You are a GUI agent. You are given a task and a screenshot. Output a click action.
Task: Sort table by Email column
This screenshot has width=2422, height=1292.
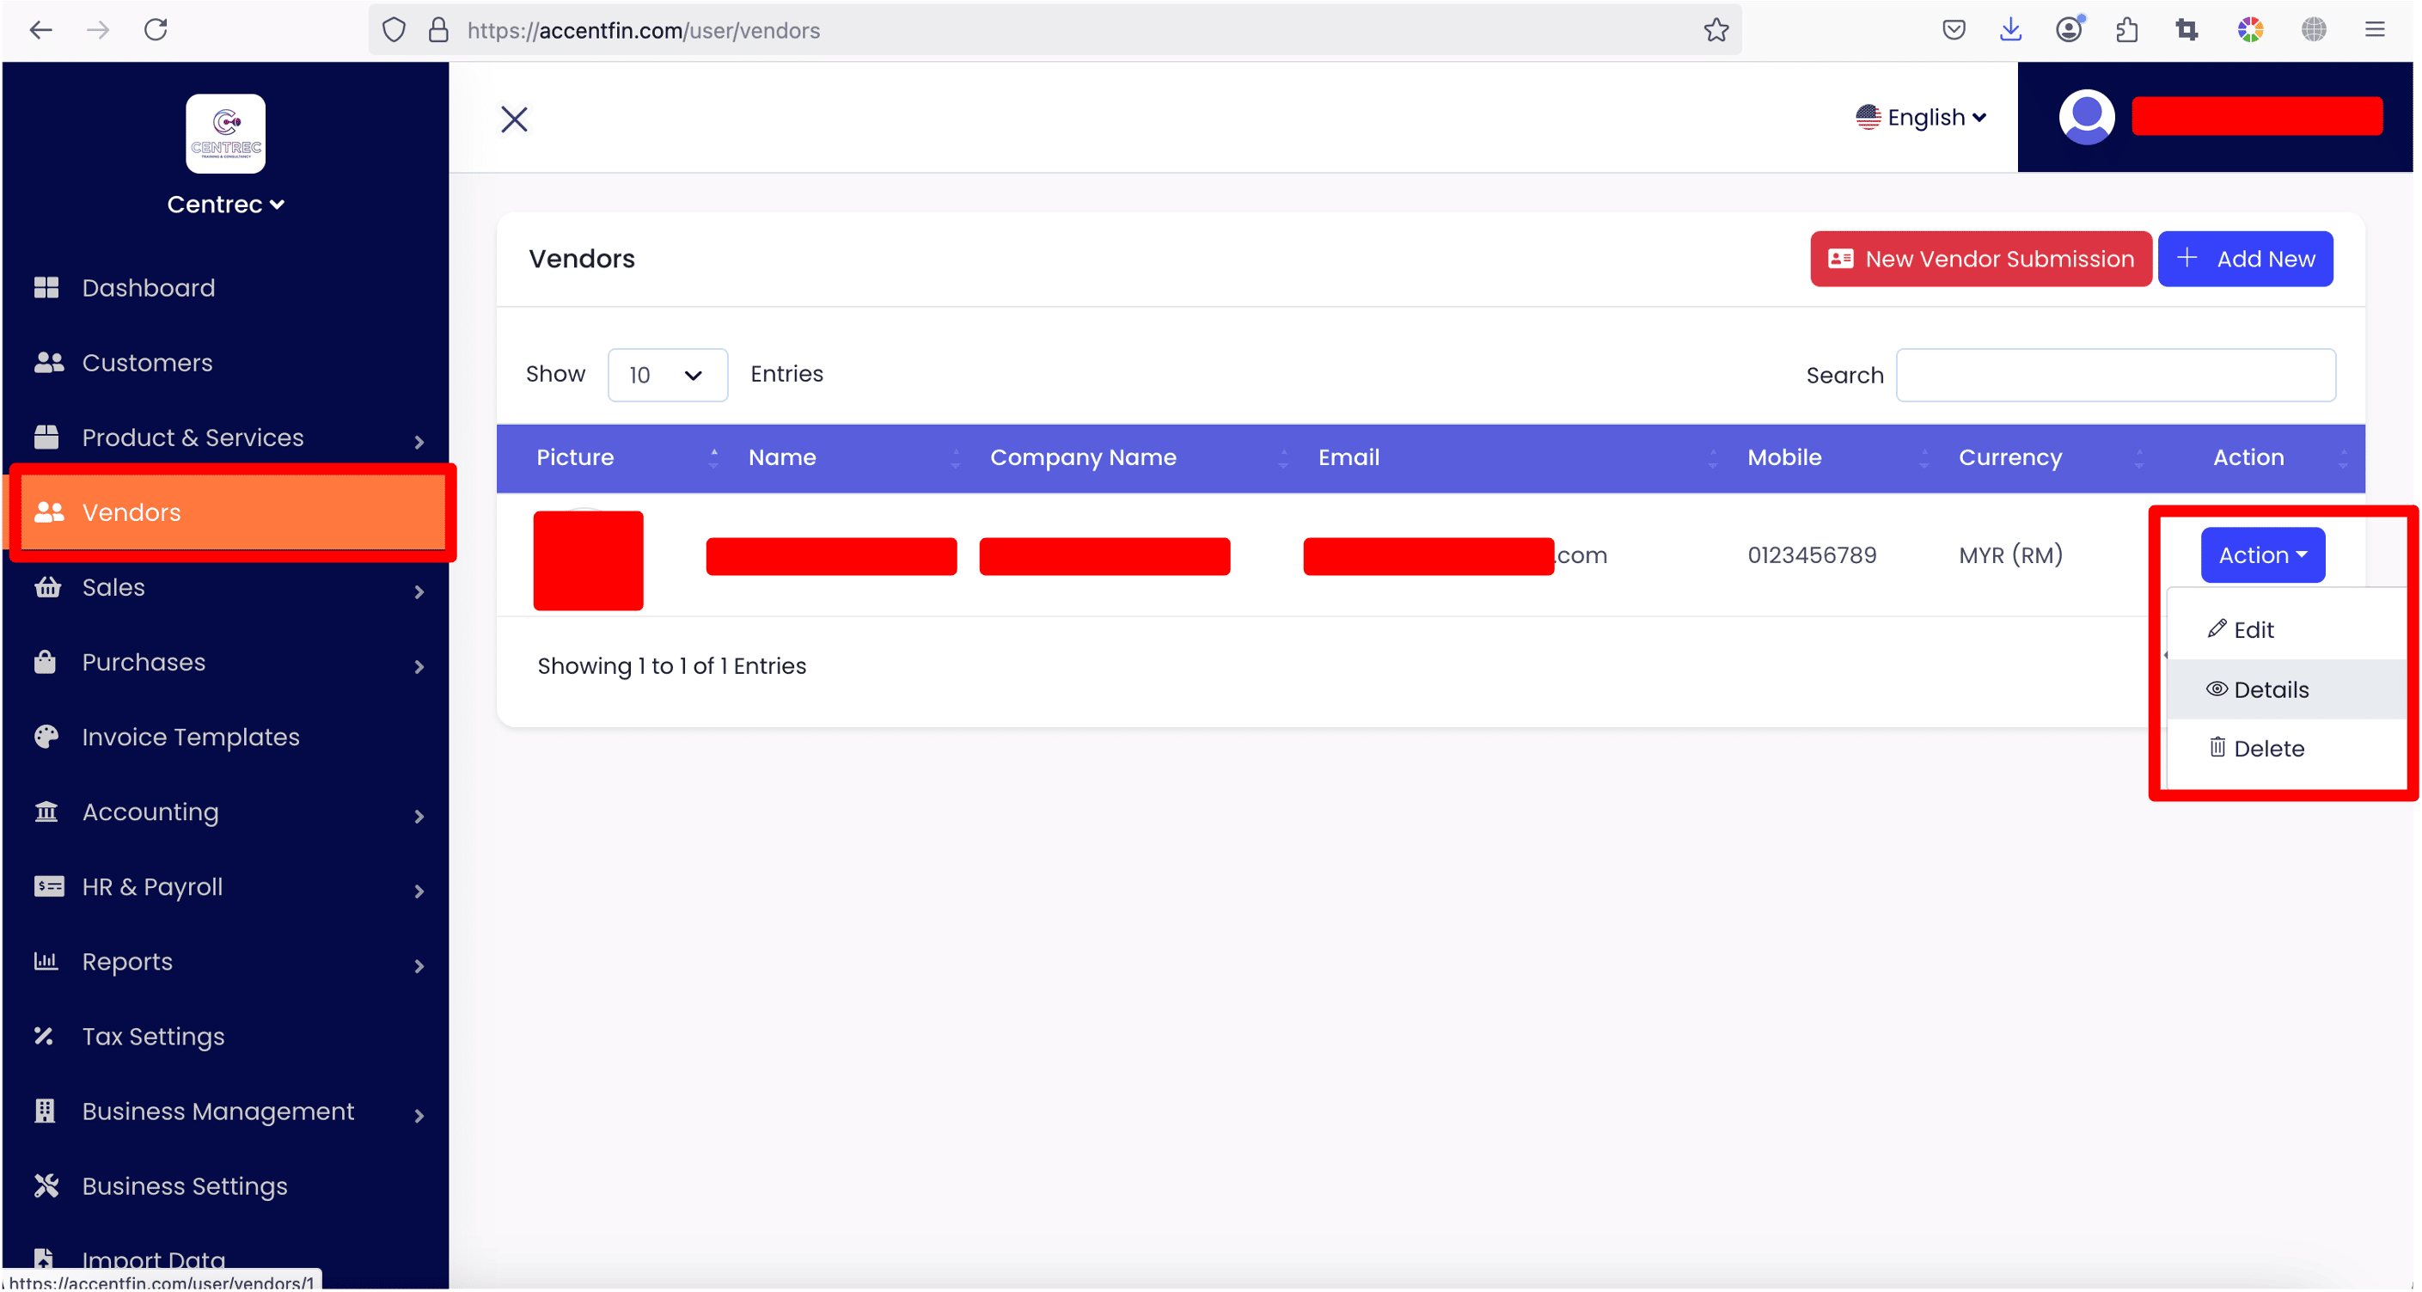pyautogui.click(x=1349, y=458)
